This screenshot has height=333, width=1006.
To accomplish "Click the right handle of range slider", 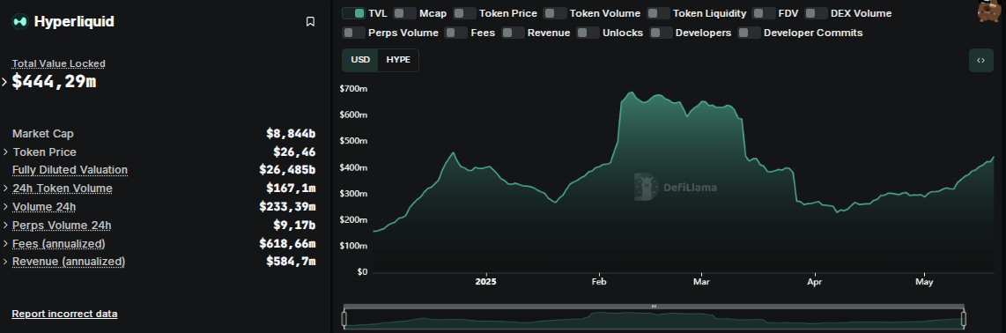I will (964, 319).
